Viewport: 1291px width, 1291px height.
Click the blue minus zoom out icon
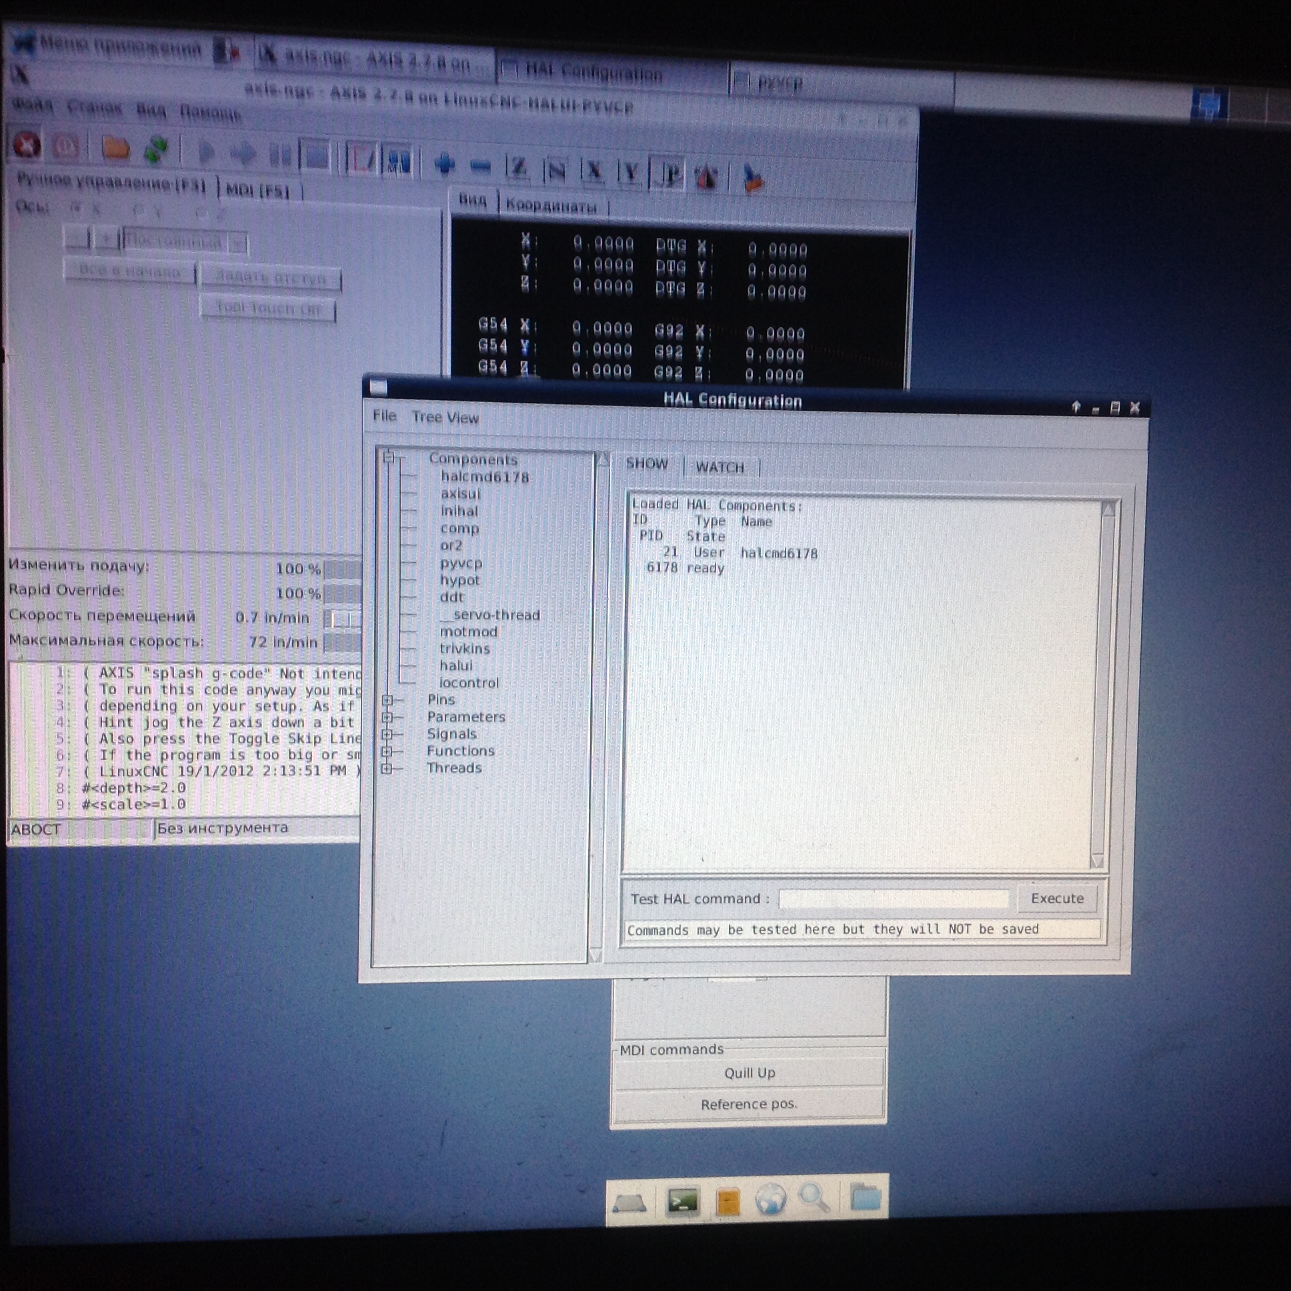click(479, 167)
